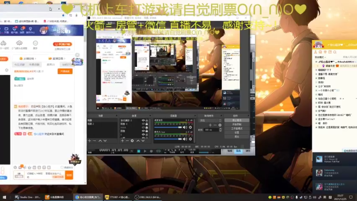Toggle visibility of the 11111 source

point(143,128)
